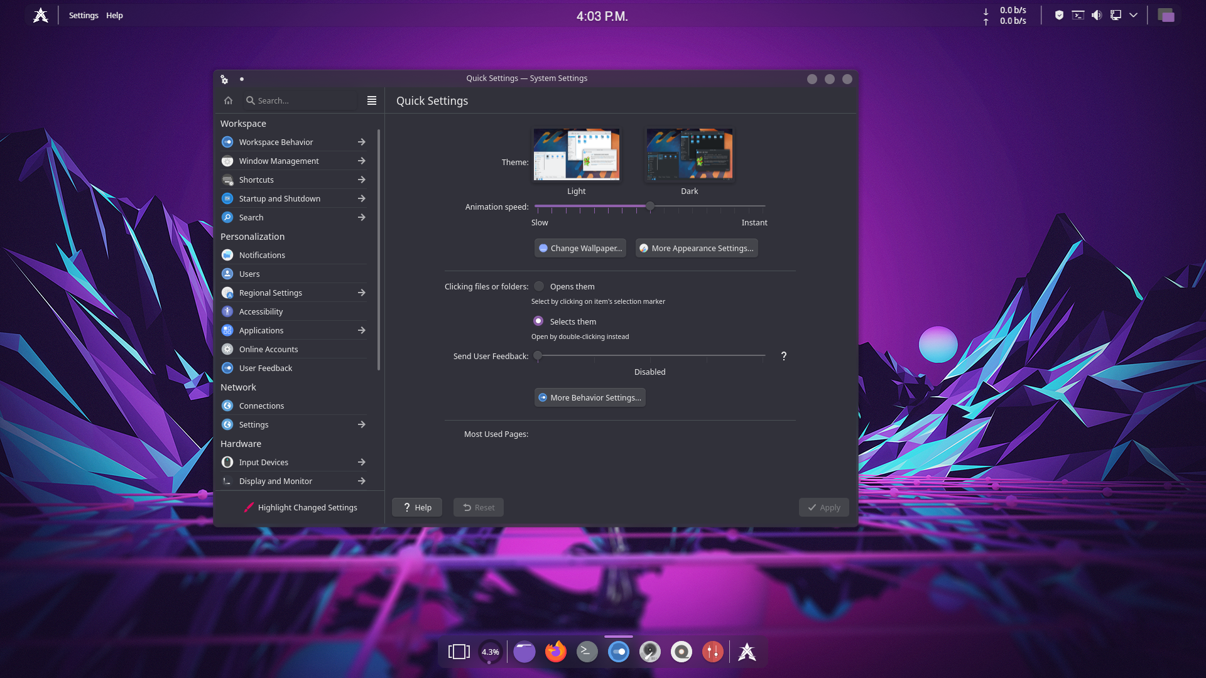Select the Dark theme thumbnail
Screen dimensions: 1206x678
coord(689,155)
